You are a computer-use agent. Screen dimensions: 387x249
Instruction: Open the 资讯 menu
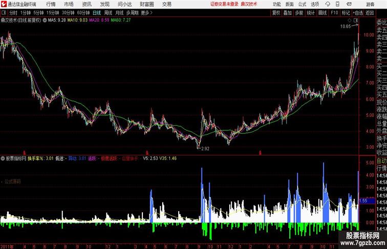(87, 4)
